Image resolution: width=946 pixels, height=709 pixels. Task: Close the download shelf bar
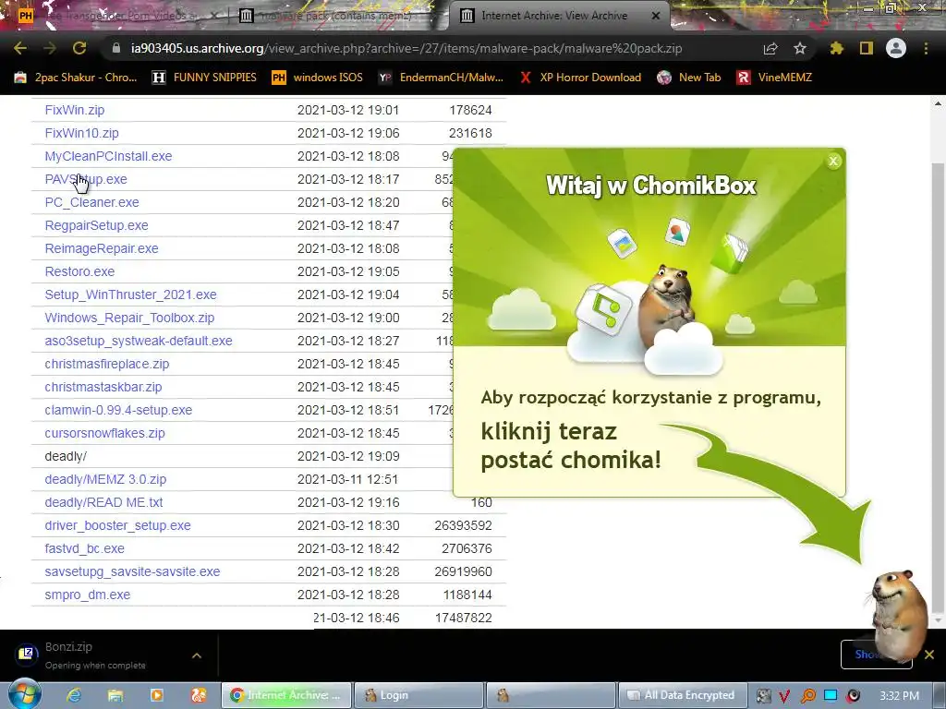click(929, 655)
